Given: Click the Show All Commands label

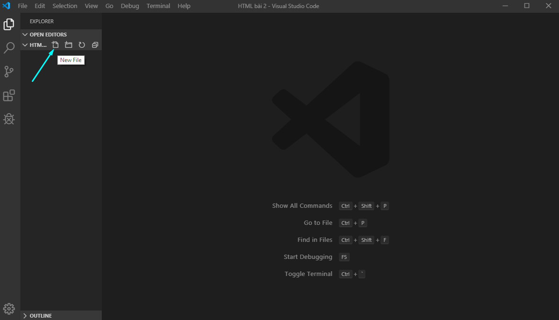Looking at the screenshot, I should pos(302,205).
